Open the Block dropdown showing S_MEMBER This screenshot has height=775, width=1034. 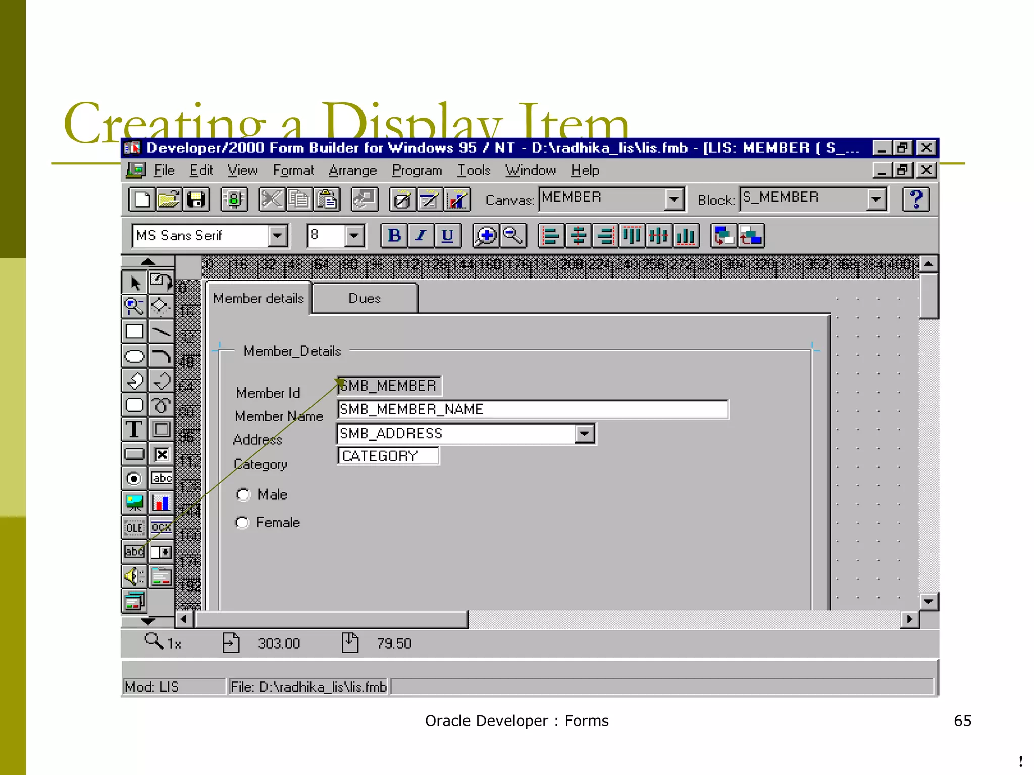[876, 199]
